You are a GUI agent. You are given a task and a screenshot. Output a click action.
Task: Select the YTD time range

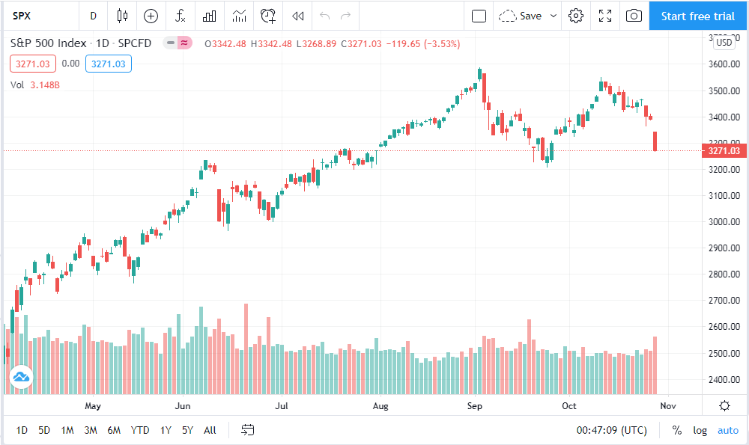pyautogui.click(x=140, y=430)
